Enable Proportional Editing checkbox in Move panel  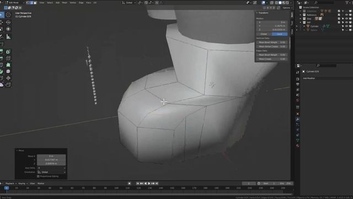click(38, 176)
